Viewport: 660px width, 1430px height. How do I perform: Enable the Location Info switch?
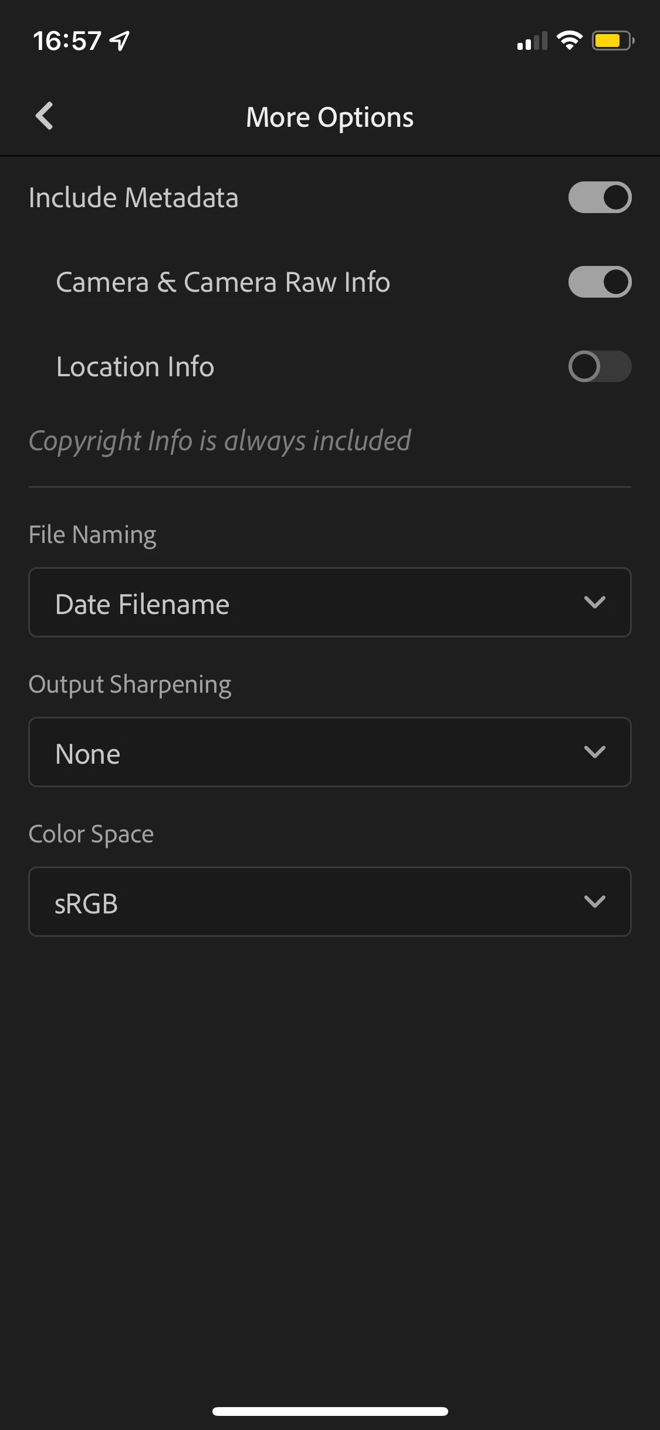tap(600, 366)
